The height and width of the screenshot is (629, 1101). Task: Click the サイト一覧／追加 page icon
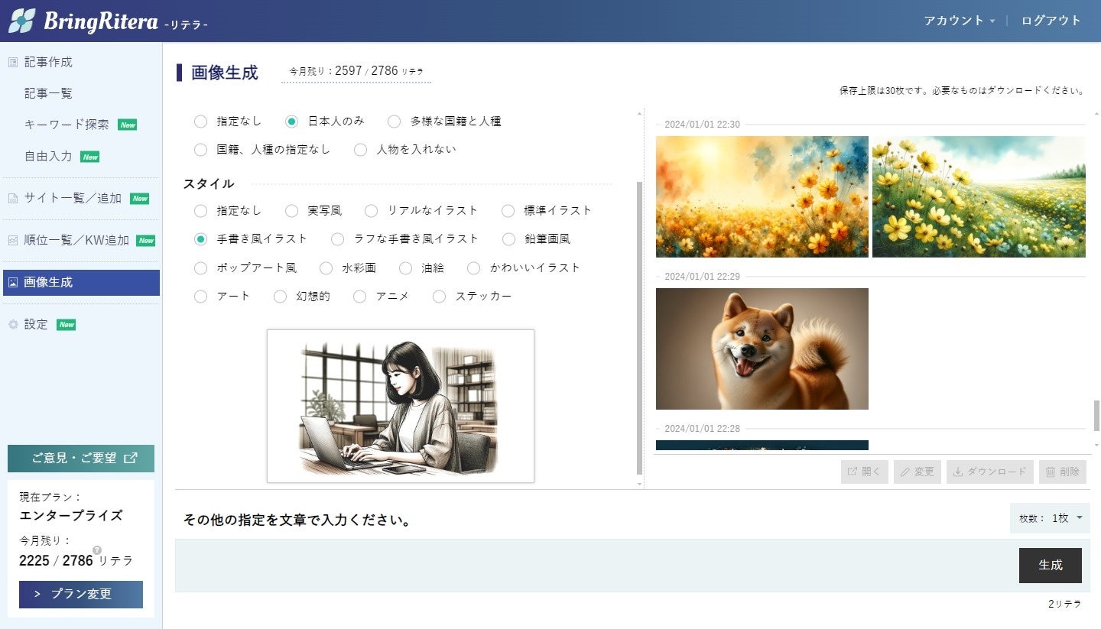click(13, 199)
